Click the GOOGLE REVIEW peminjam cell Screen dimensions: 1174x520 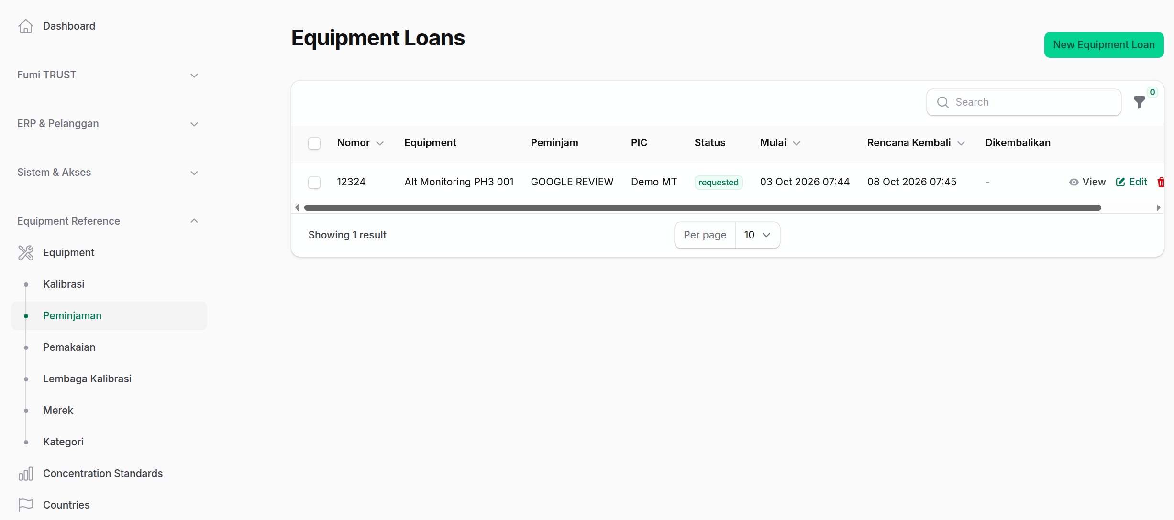click(x=572, y=182)
